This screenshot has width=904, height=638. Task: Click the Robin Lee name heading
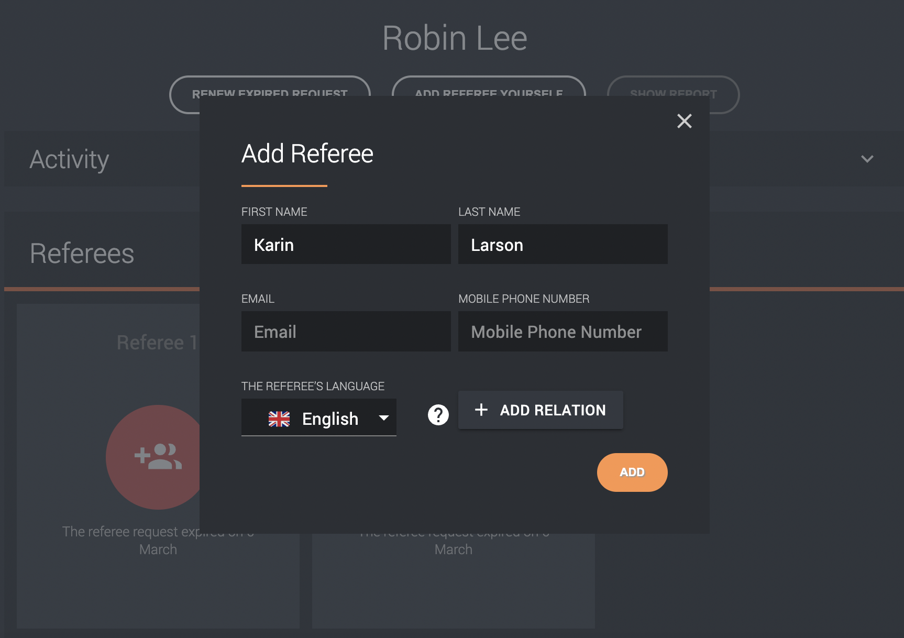[x=455, y=38]
